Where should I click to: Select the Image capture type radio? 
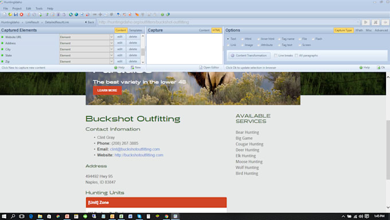click(x=242, y=45)
